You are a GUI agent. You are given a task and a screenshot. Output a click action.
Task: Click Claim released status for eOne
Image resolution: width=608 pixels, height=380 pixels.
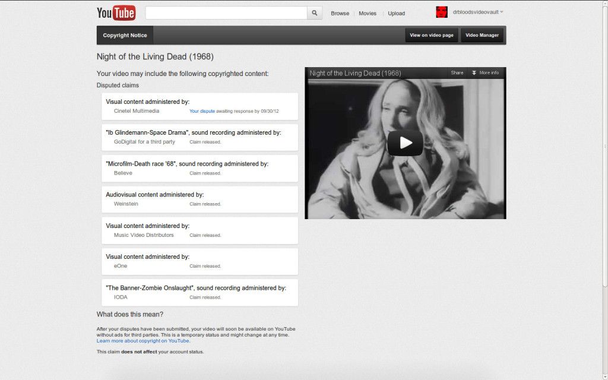pyautogui.click(x=205, y=266)
